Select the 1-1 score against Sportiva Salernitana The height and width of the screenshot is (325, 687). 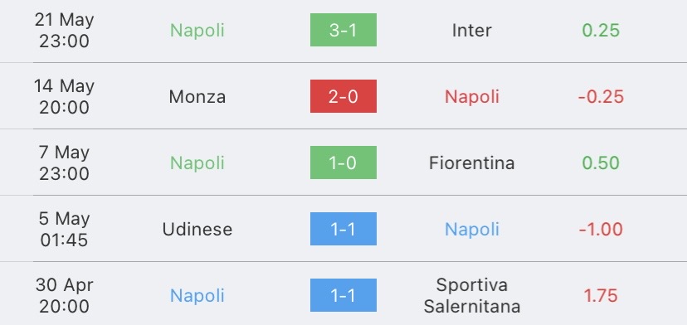coord(343,295)
